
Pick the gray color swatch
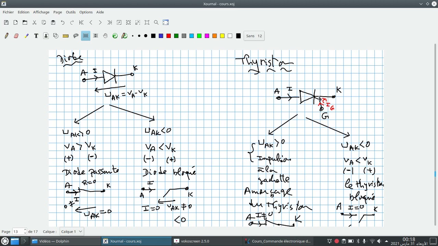pos(184,36)
